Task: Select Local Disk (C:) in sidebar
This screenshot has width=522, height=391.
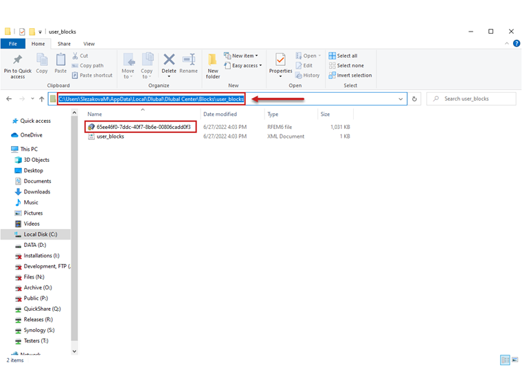Action: tap(36, 235)
